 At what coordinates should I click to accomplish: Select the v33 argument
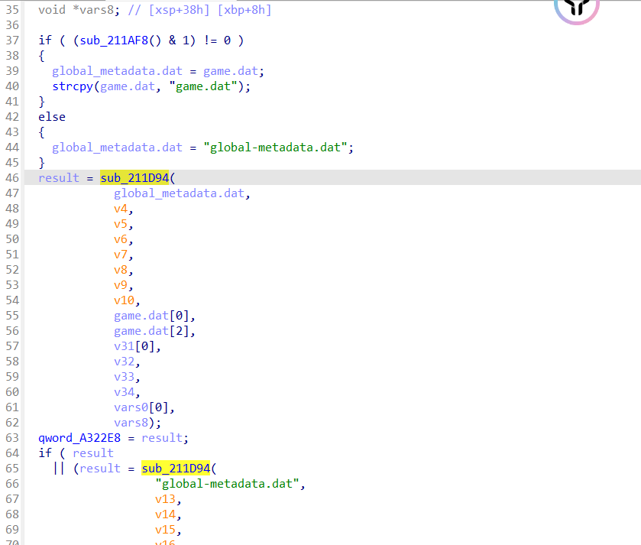point(124,377)
